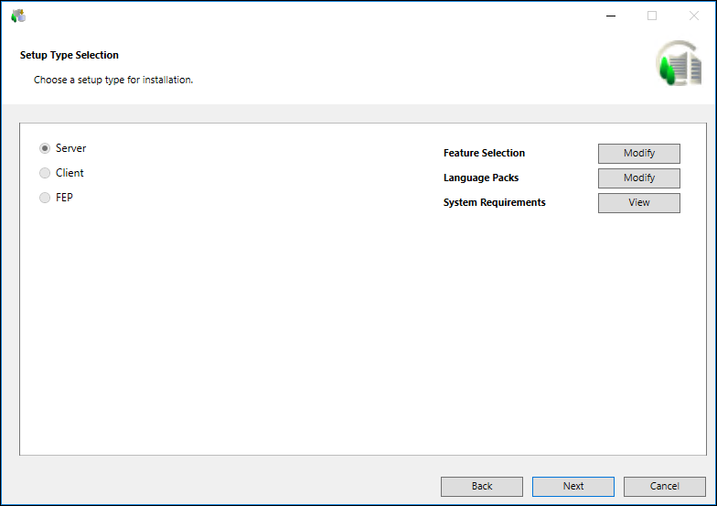Minimize the setup window
This screenshot has width=717, height=506.
coord(610,16)
